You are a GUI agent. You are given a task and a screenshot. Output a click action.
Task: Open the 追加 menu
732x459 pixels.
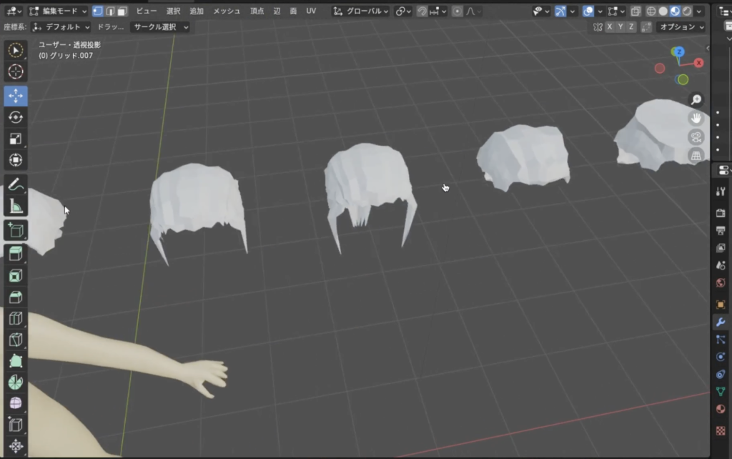click(197, 11)
